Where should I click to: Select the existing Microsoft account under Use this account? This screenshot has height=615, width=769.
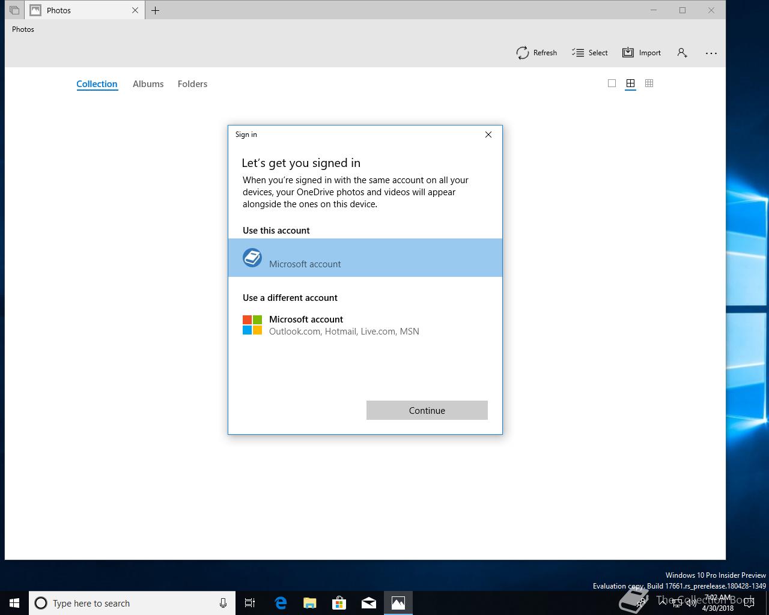[365, 258]
